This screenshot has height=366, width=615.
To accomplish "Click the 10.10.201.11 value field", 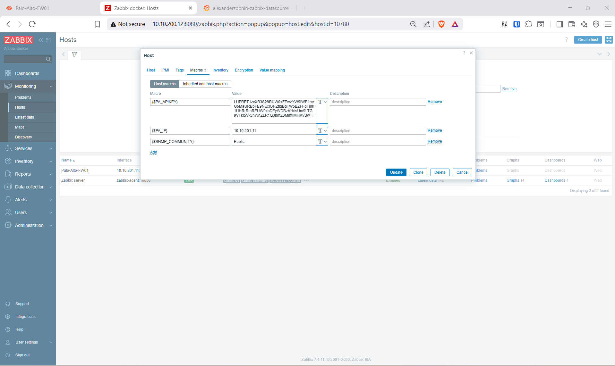I will [x=274, y=131].
